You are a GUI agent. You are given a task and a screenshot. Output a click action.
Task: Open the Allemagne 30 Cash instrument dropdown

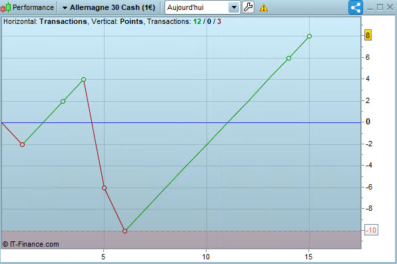pos(109,7)
